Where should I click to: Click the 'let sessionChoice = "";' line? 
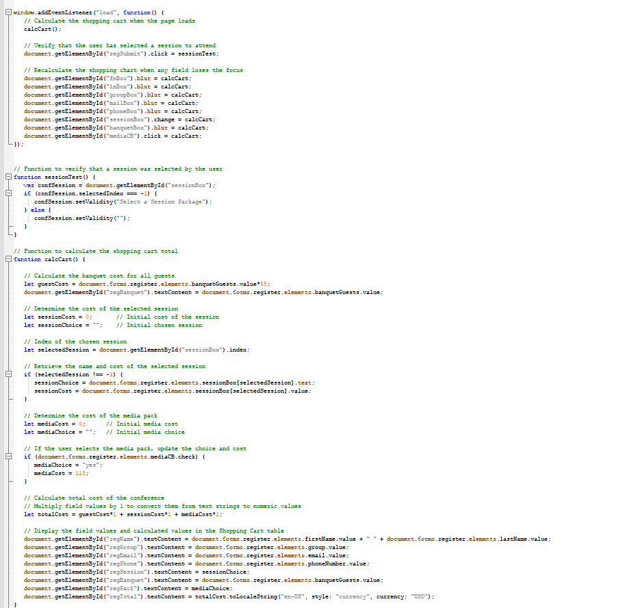coord(63,325)
